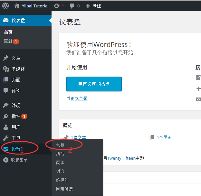The image size is (201, 196).
Task: Click the pages icon beside 1个页面
Action: (x=152, y=138)
